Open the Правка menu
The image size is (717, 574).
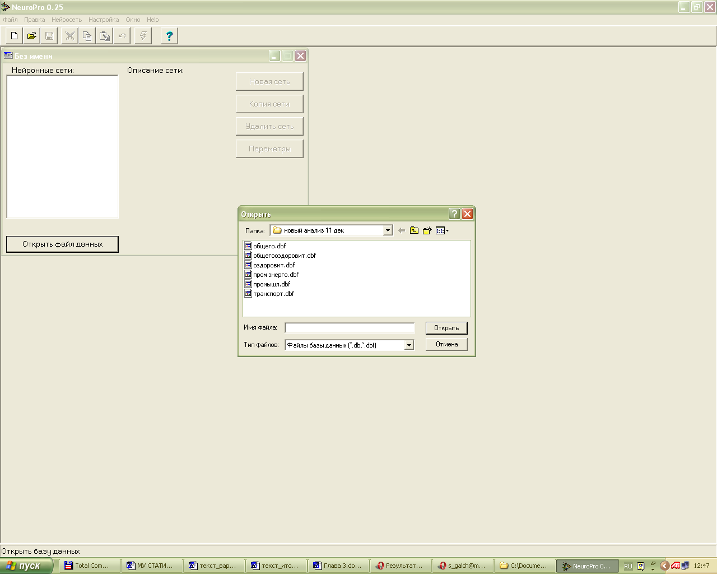tap(35, 20)
